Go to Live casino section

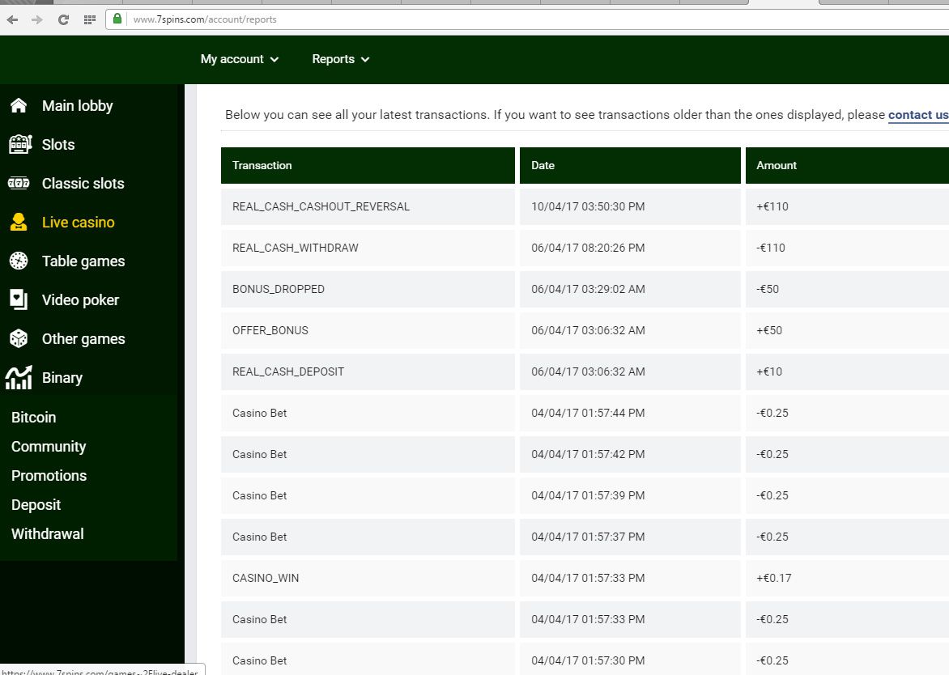coord(78,222)
